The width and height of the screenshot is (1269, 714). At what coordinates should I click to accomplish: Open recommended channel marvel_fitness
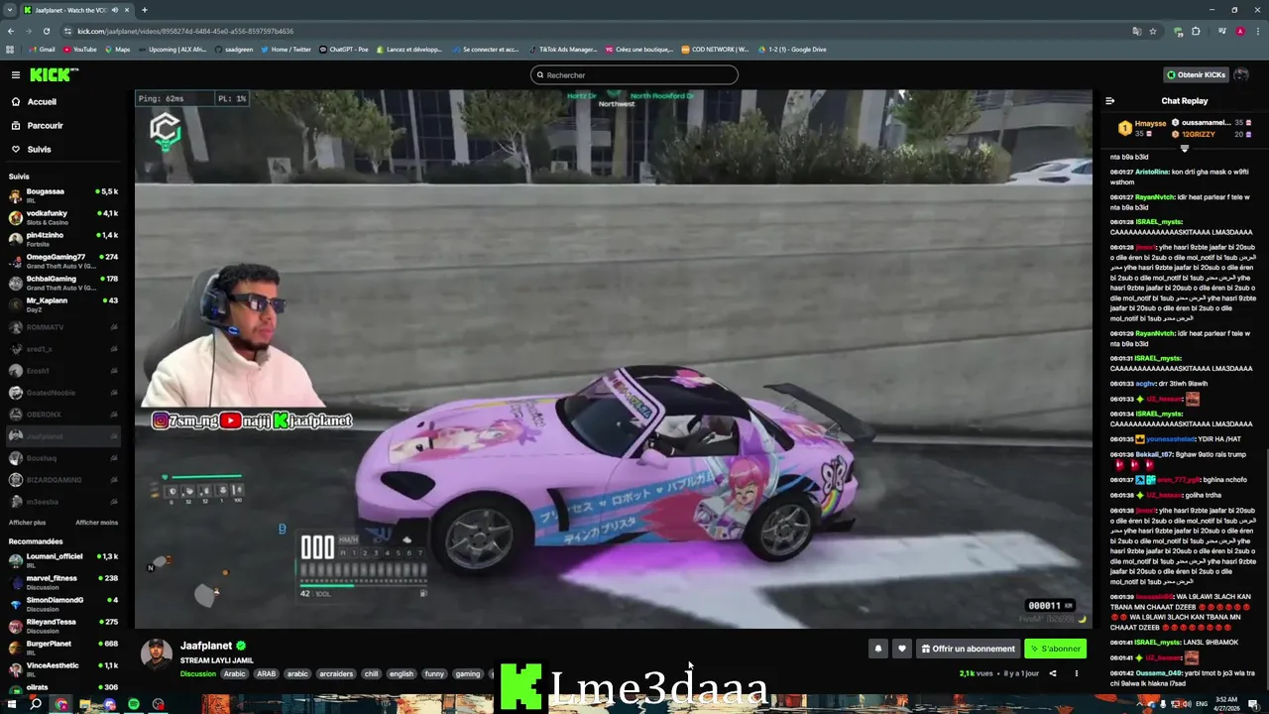61,582
